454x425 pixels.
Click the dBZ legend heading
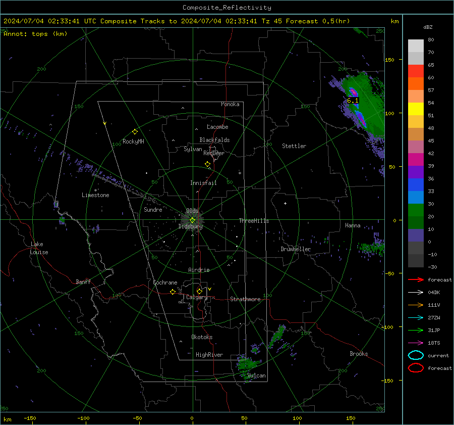428,27
